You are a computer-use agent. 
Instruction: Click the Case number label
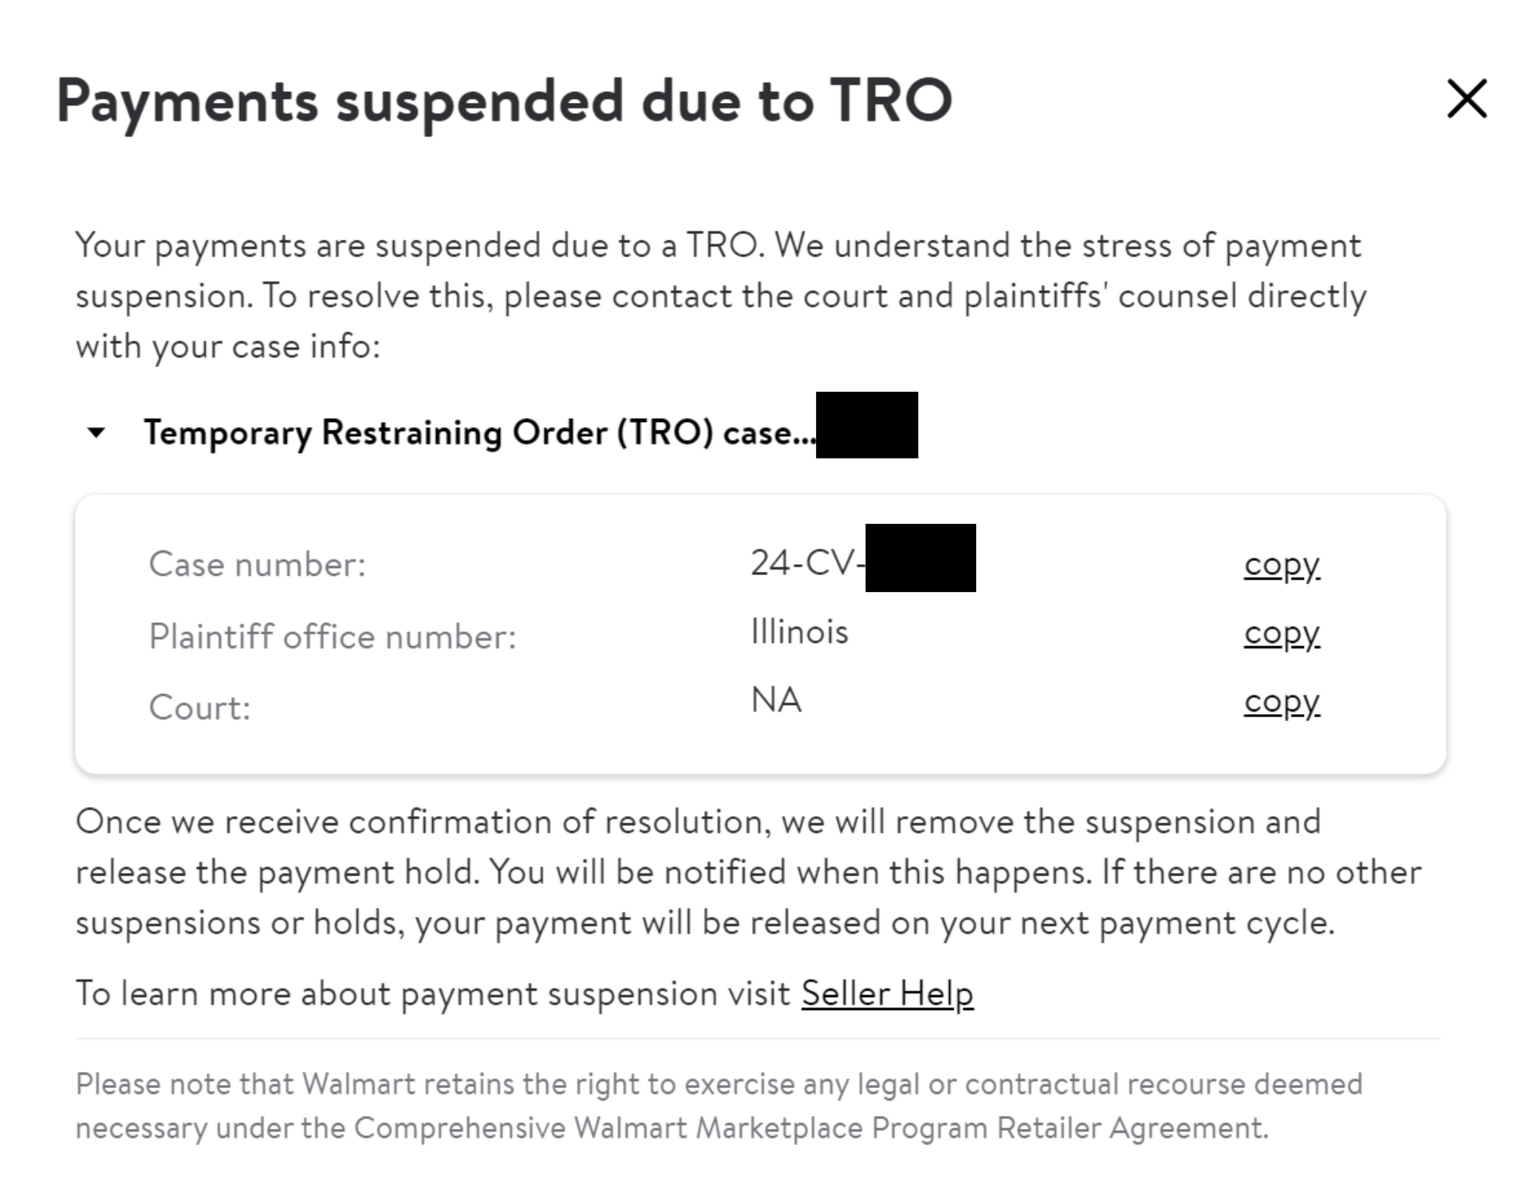pos(257,565)
